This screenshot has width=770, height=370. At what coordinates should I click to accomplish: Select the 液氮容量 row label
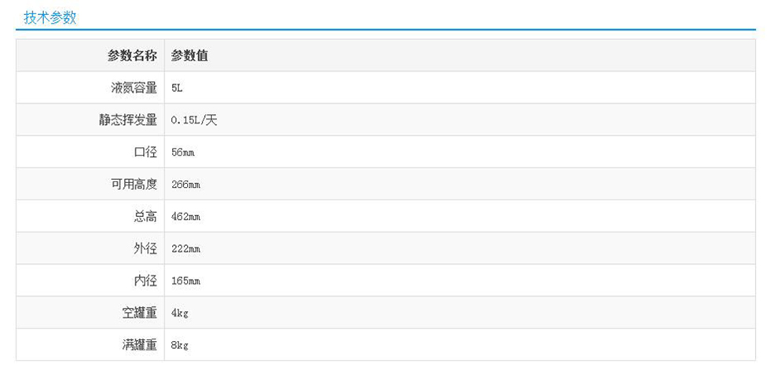tap(134, 88)
